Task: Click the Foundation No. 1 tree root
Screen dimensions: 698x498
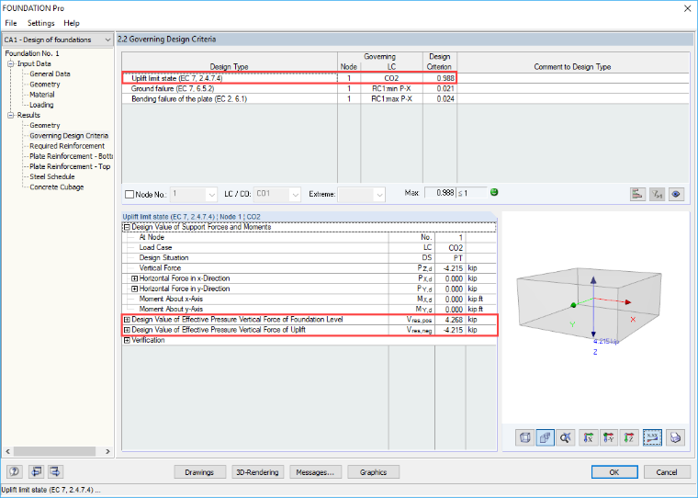Action: (32, 53)
